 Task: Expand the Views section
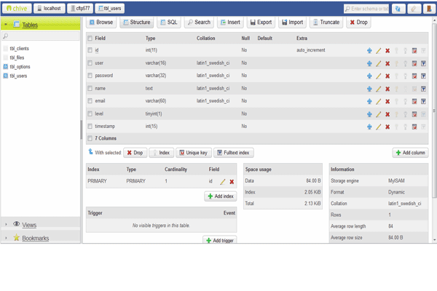click(29, 225)
